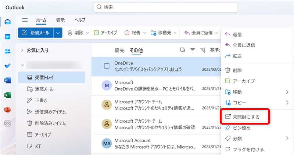The width and height of the screenshot is (294, 155).
Task: Choose アーカイブ in the context menu
Action: [x=257, y=81]
